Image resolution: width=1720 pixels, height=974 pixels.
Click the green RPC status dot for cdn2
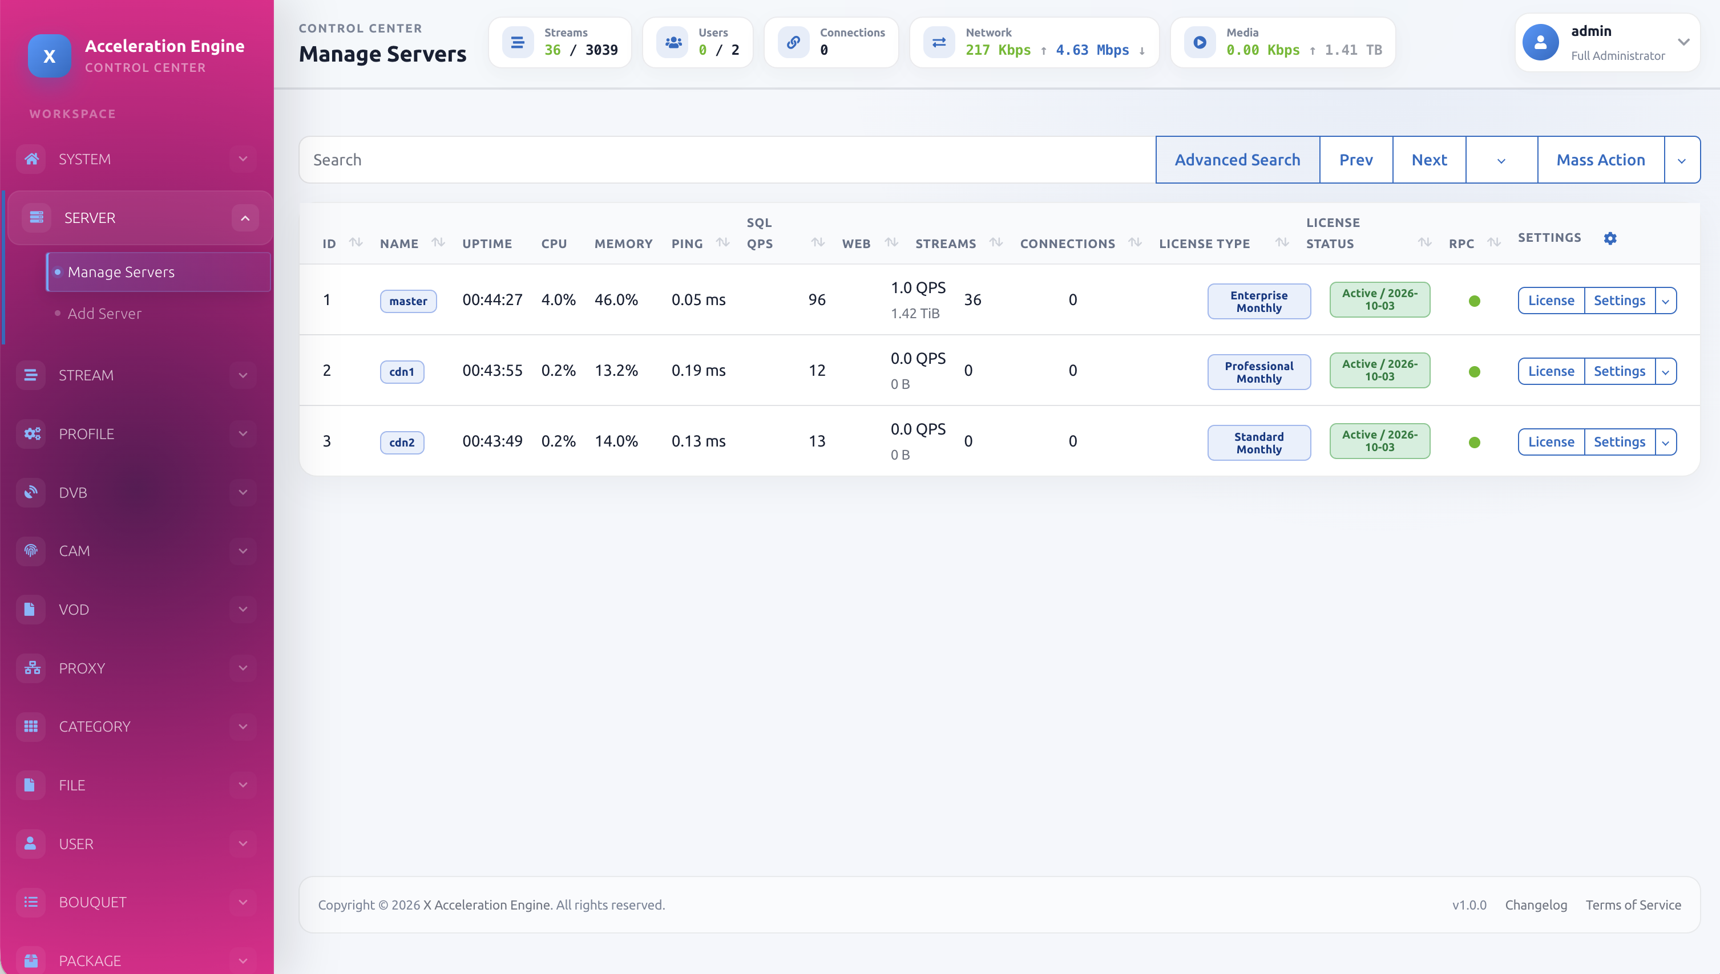coord(1475,443)
